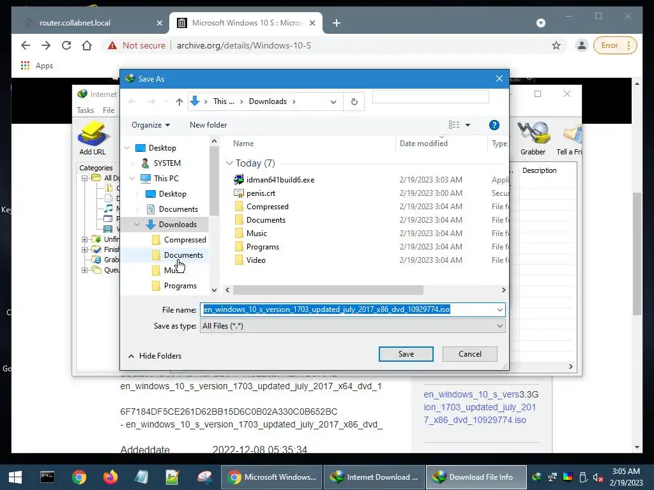Open a new Chrome tab
The image size is (654, 490).
point(336,23)
